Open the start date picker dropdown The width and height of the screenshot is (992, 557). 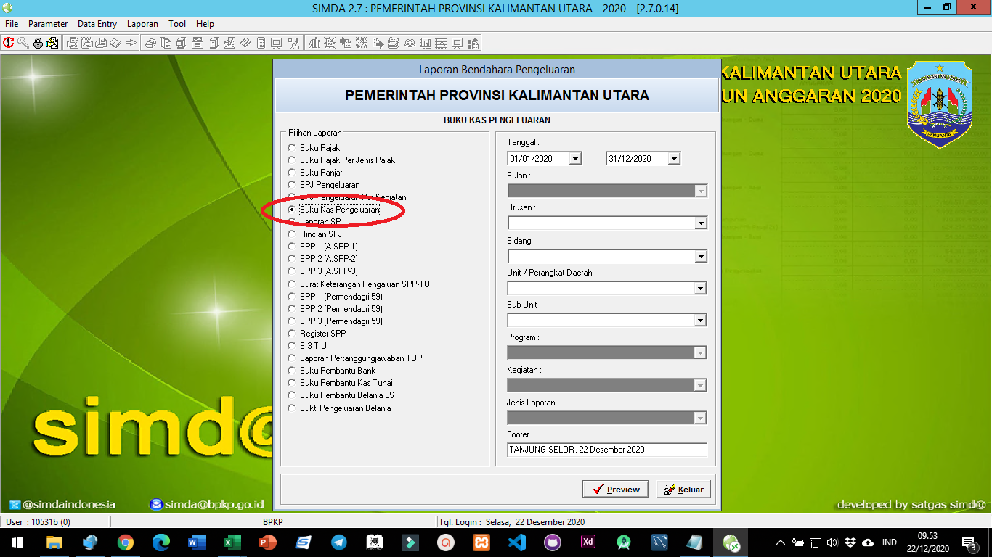click(575, 159)
